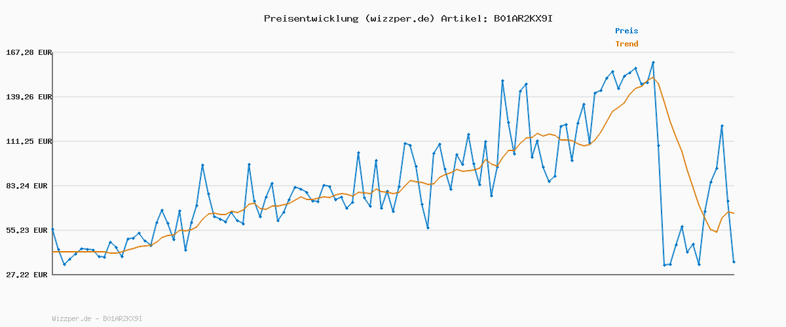786x327 pixels.
Task: Click the trend line's lowest dip after the crash
Action: (717, 232)
